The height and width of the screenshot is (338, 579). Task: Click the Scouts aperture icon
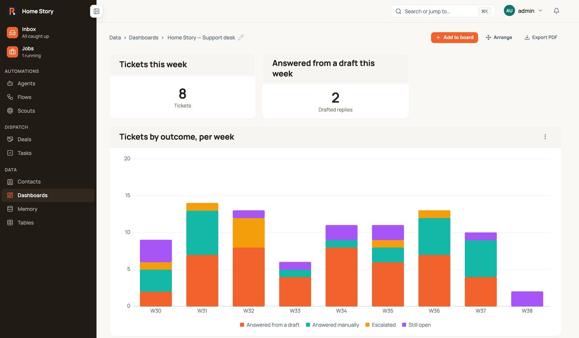pos(10,111)
